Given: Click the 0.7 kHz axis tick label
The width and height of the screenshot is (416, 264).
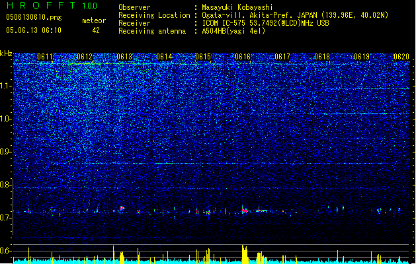Looking at the screenshot, I should click(x=6, y=218).
